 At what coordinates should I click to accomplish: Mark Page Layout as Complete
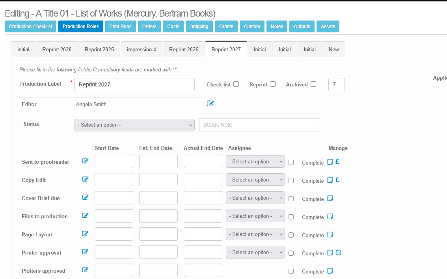[x=291, y=235]
